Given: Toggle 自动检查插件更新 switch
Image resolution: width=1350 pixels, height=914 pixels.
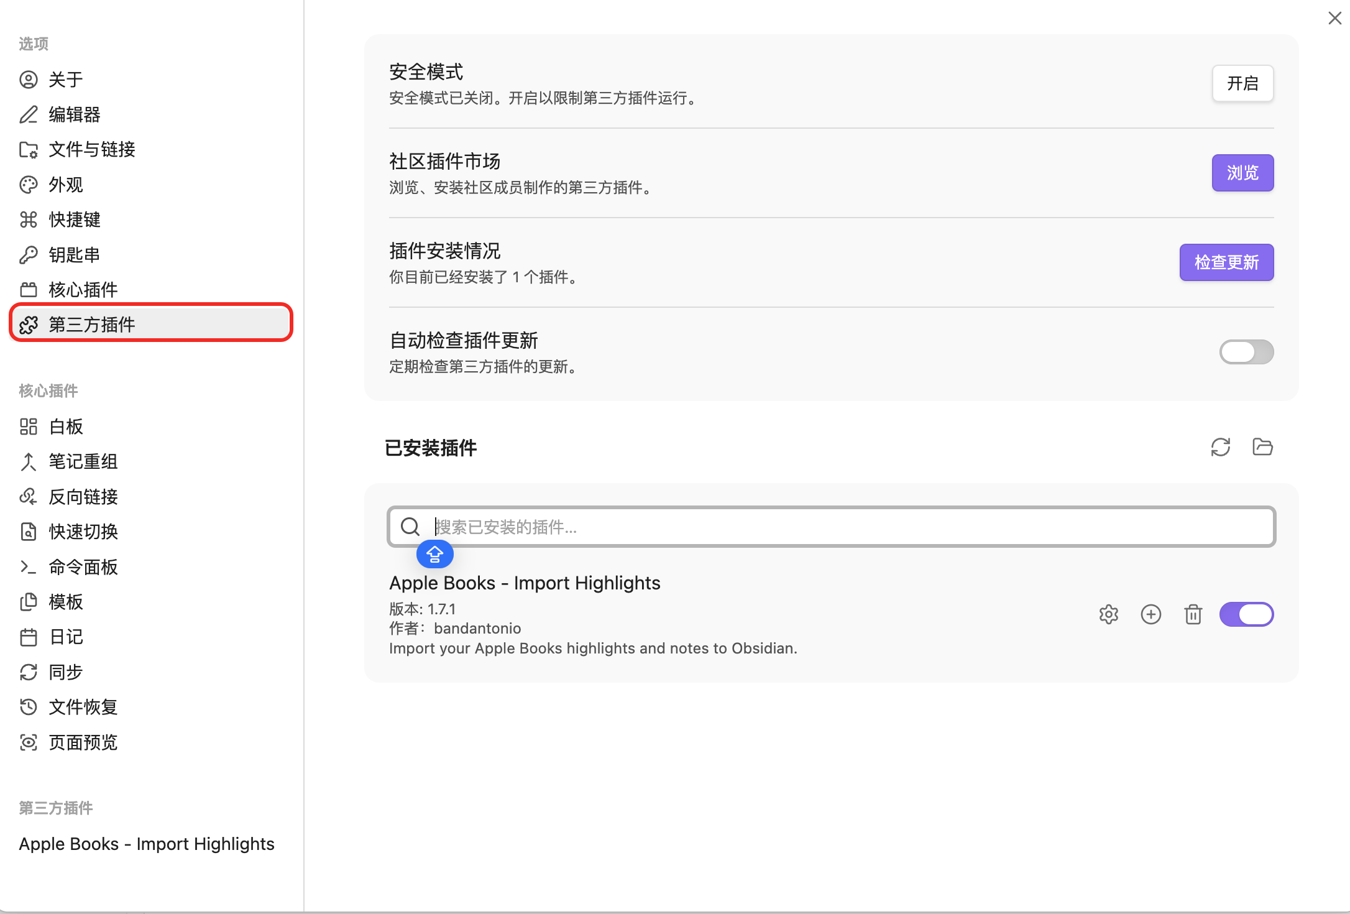Looking at the screenshot, I should 1246,352.
